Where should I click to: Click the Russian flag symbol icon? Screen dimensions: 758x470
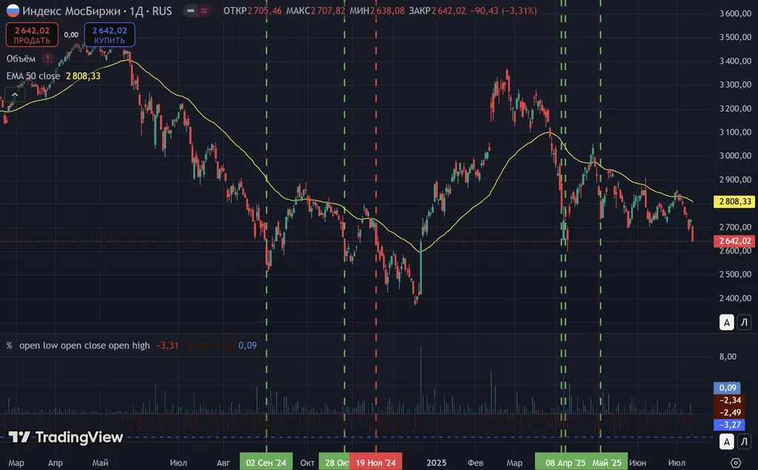coord(12,10)
